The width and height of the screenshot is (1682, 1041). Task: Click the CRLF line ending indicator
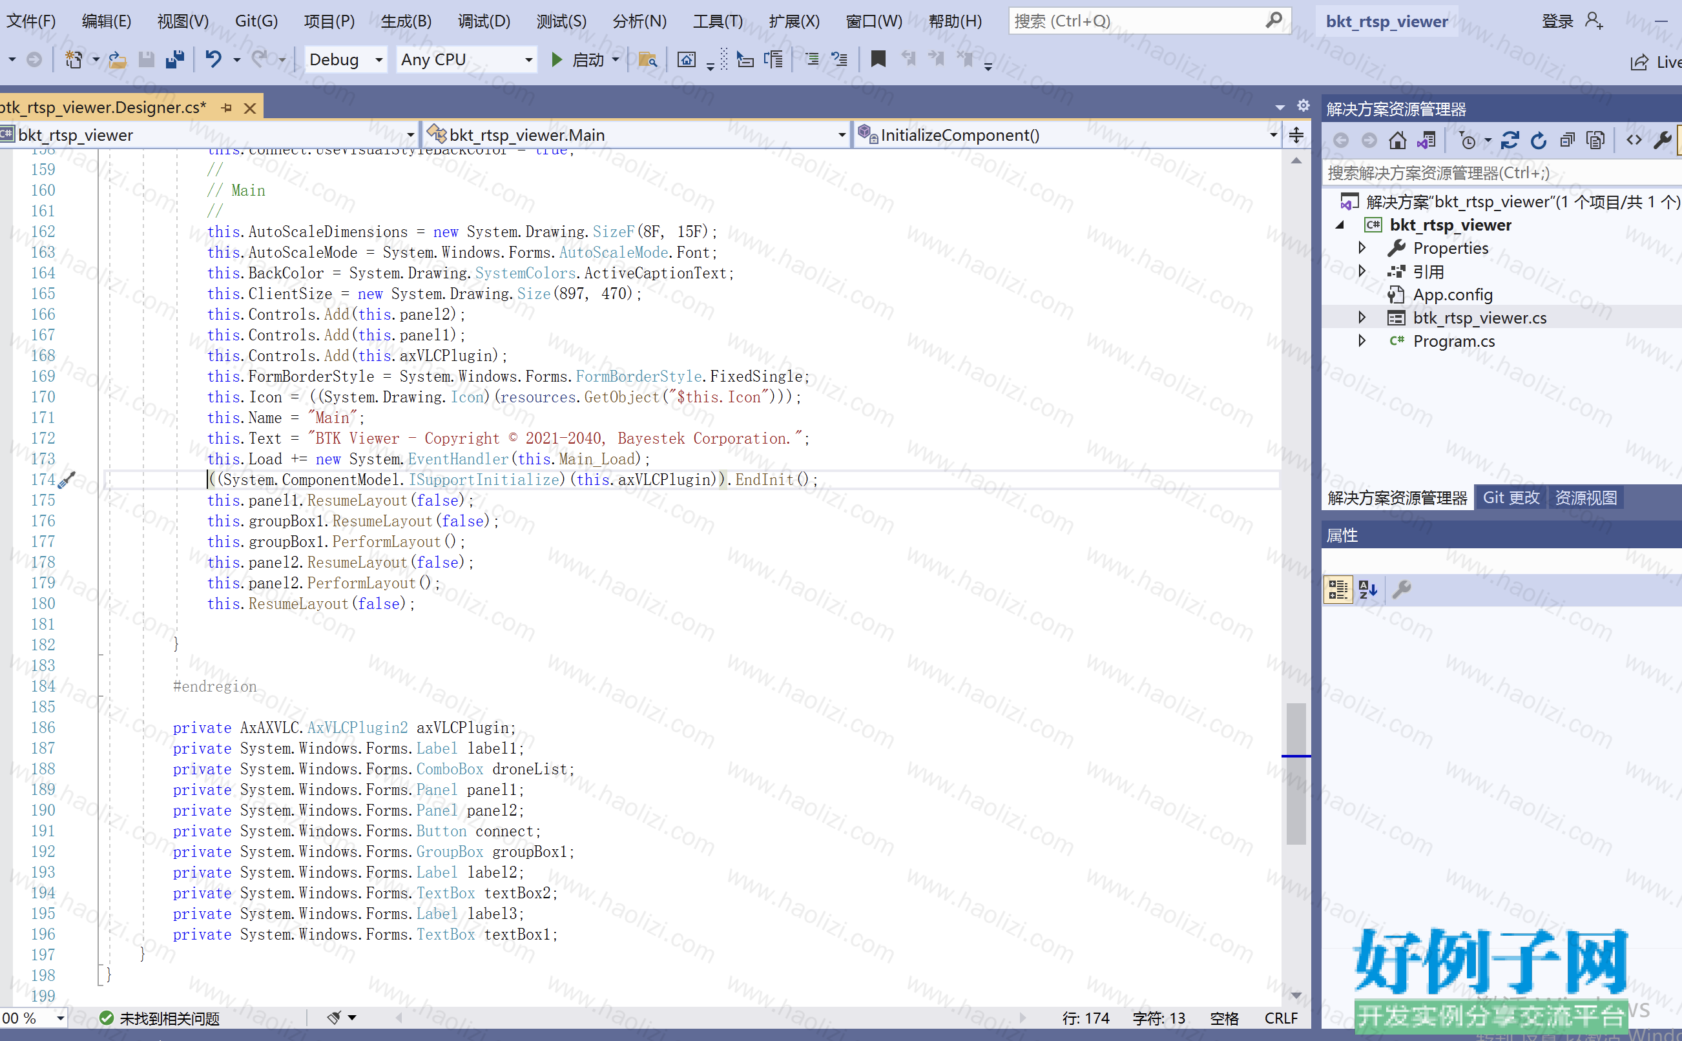[x=1281, y=1018]
